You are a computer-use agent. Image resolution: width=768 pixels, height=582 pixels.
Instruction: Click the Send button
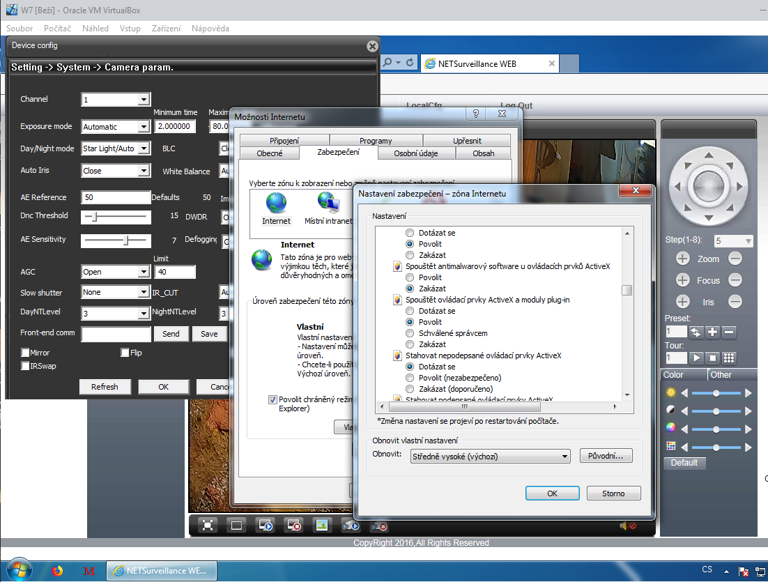click(171, 334)
